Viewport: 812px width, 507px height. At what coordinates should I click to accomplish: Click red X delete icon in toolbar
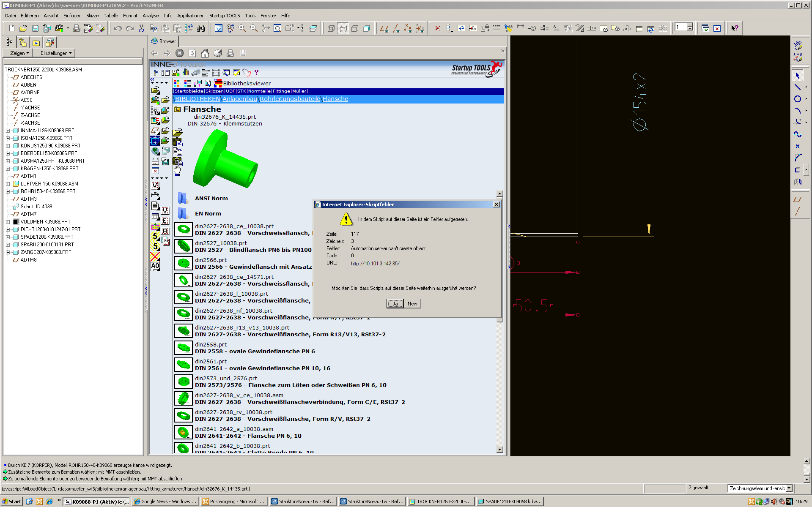[438, 28]
